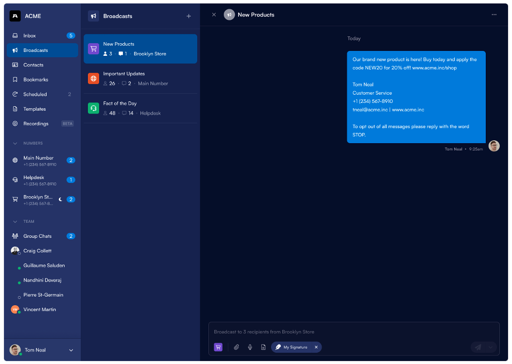Open Group Chats
Viewport: 512px width, 364px height.
[42, 236]
